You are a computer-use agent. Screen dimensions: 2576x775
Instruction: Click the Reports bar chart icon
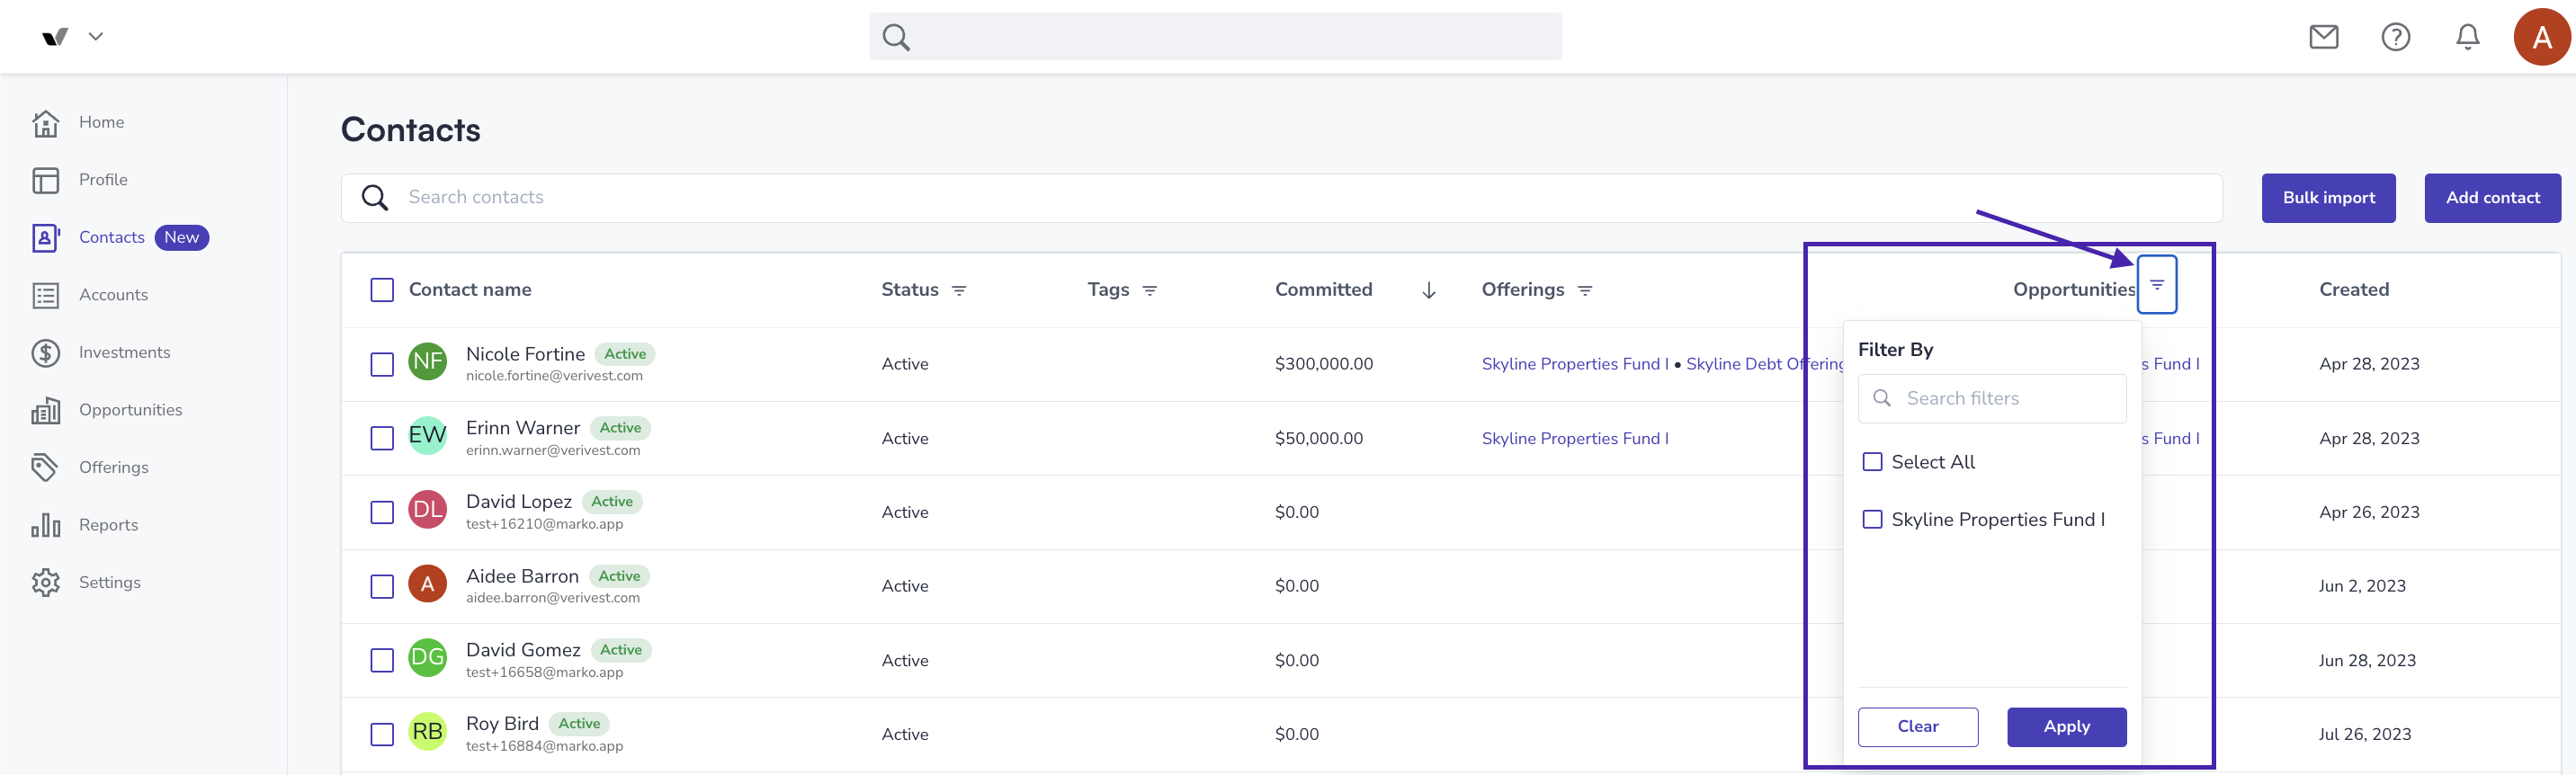click(x=46, y=524)
